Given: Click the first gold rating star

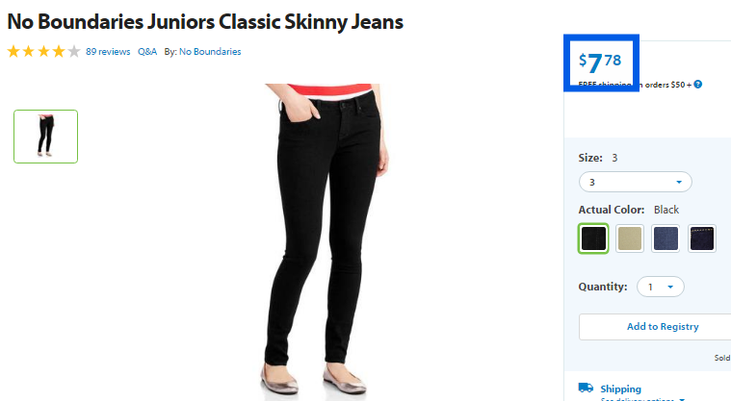Looking at the screenshot, I should pos(13,51).
